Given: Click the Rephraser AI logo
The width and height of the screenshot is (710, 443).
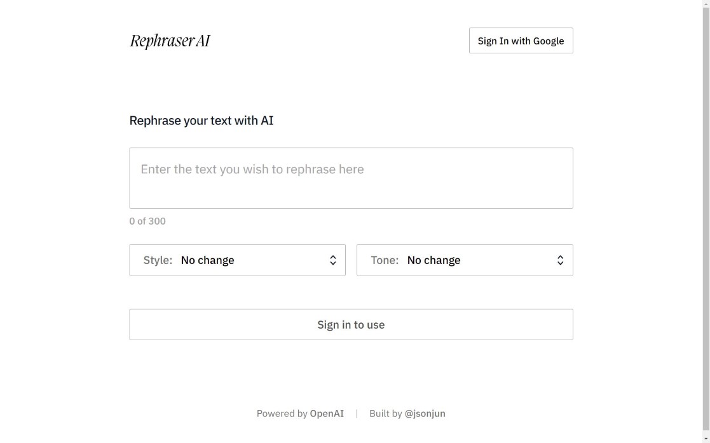Looking at the screenshot, I should [170, 41].
